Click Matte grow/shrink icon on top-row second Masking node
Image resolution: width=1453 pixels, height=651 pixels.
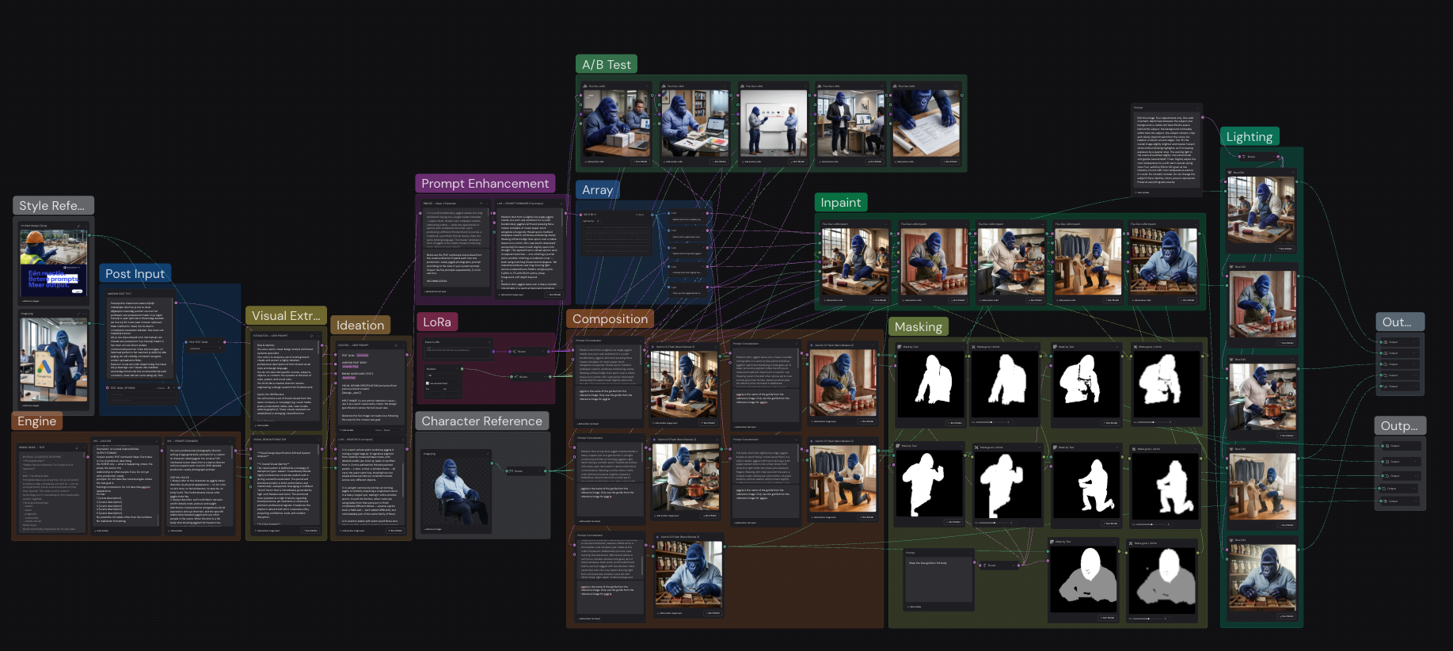[974, 346]
